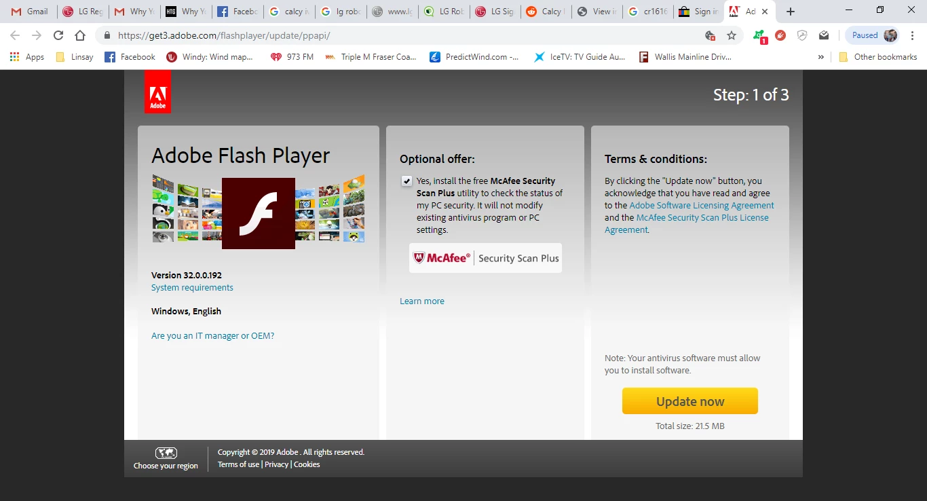Screen dimensions: 927x501
Task: Open the Terms of use footer link
Action: [x=238, y=464]
